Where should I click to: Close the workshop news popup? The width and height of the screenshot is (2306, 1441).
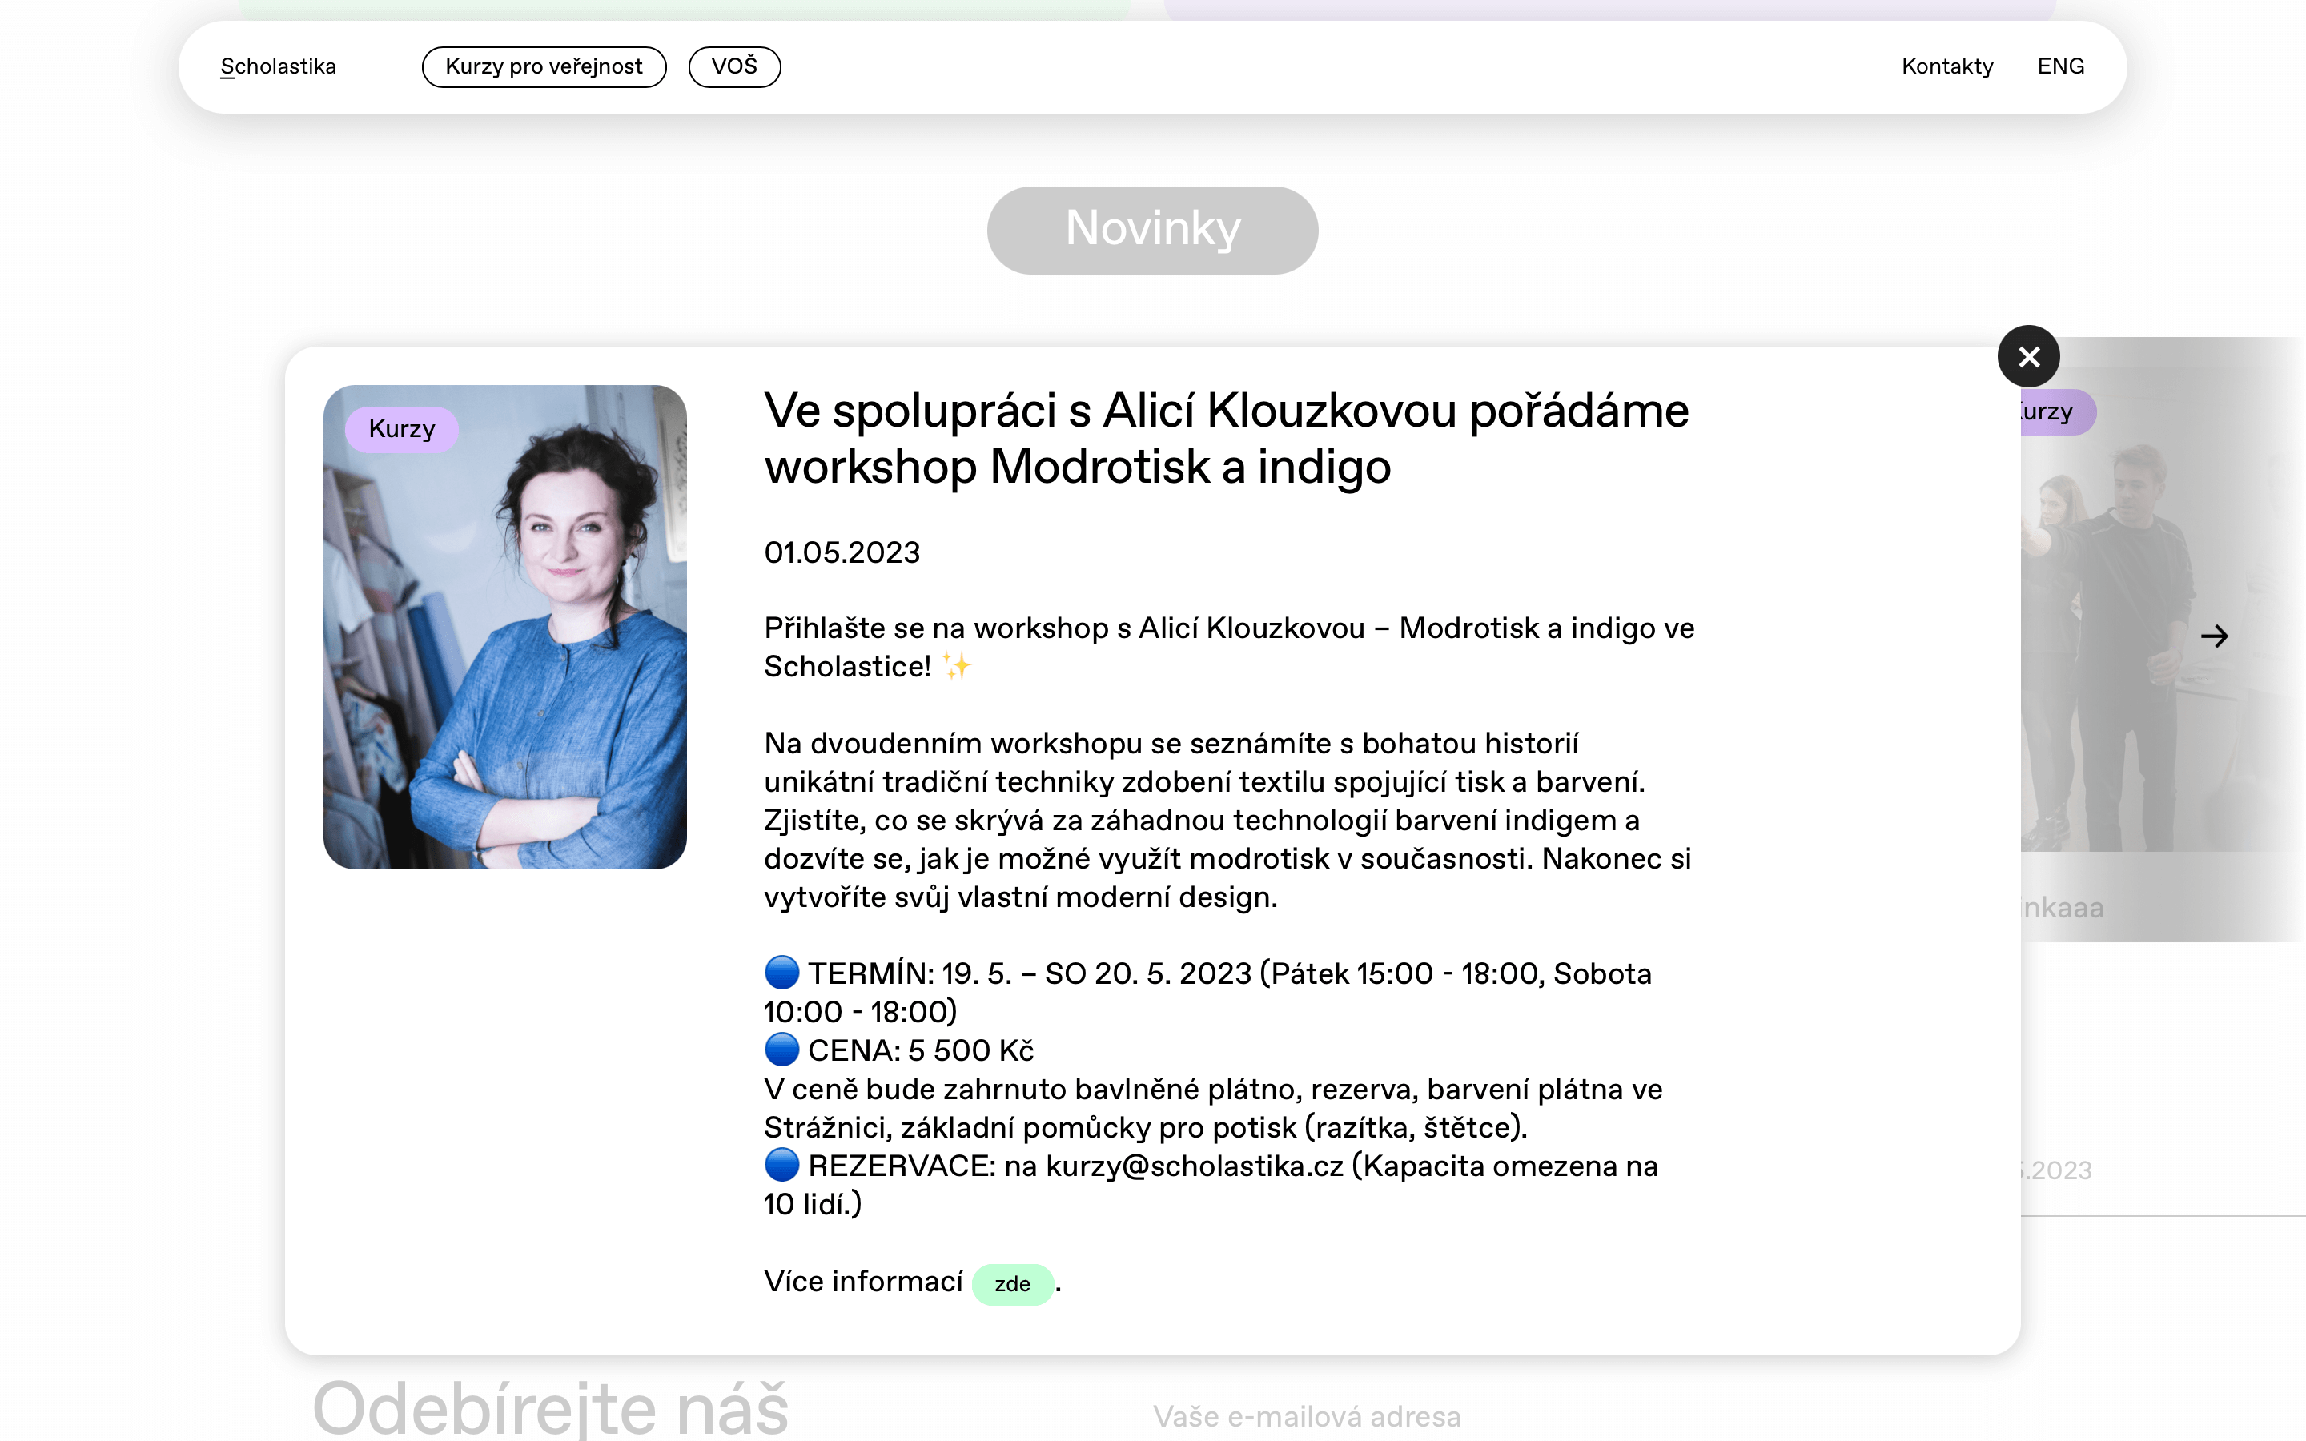(2029, 356)
